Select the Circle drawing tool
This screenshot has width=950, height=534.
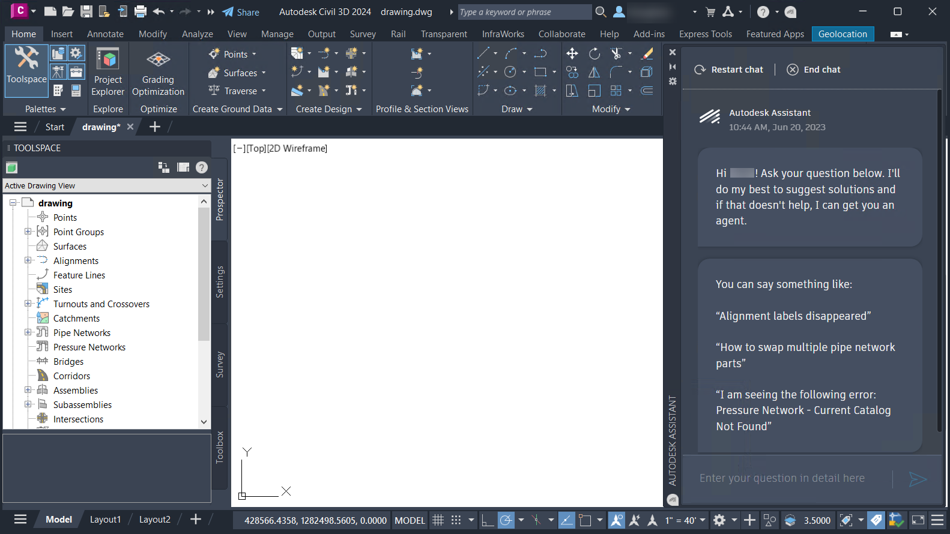click(510, 72)
